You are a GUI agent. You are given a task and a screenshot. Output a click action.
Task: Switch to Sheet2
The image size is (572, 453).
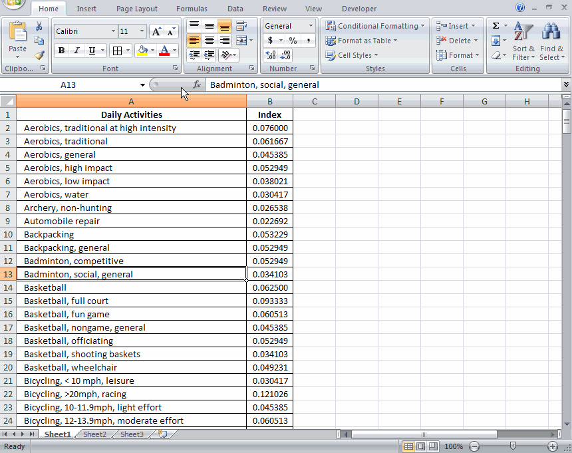click(x=94, y=434)
